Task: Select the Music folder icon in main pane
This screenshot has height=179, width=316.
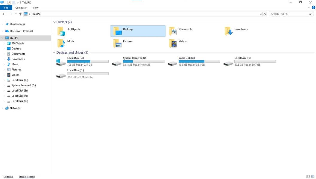Action: click(61, 43)
